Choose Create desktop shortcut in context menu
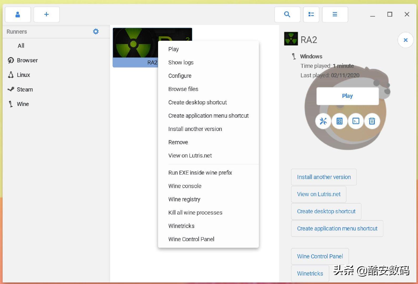 pos(208,102)
